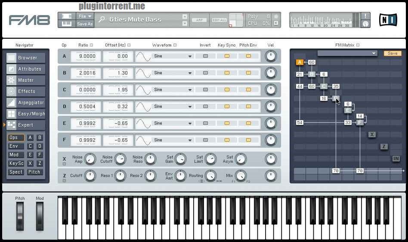The height and width of the screenshot is (242, 408).
Task: Click the Ratio field of operator A
Action: coord(86,56)
